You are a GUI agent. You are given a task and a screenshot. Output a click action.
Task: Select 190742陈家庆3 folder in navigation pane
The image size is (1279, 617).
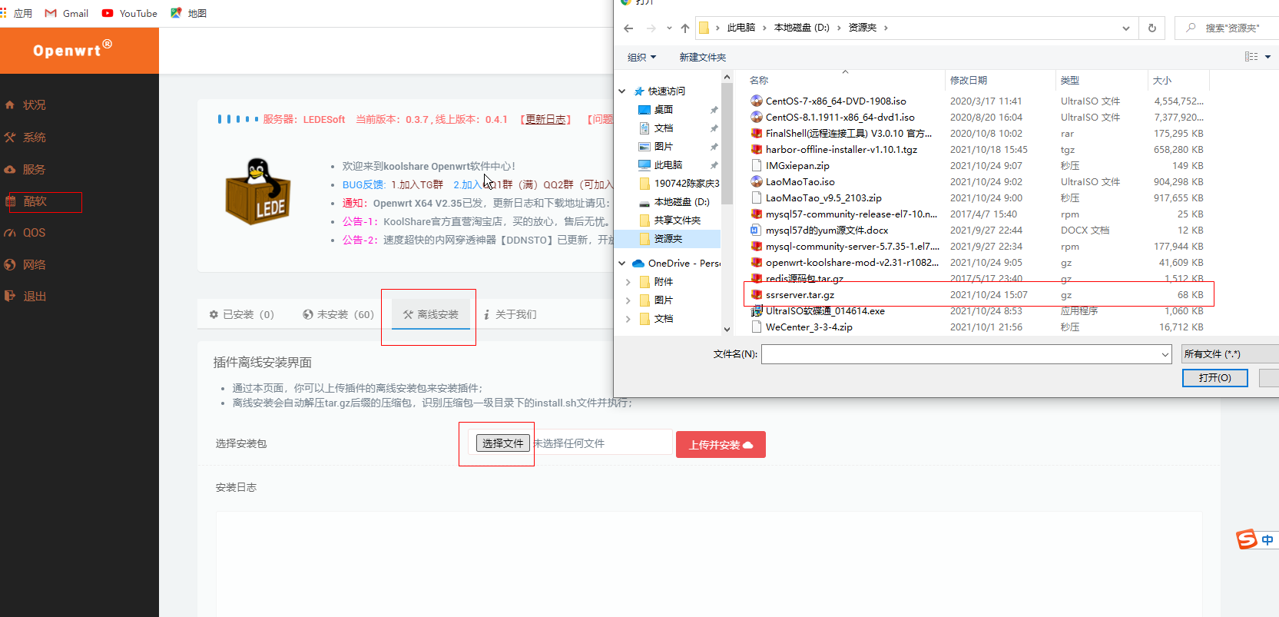coord(679,184)
